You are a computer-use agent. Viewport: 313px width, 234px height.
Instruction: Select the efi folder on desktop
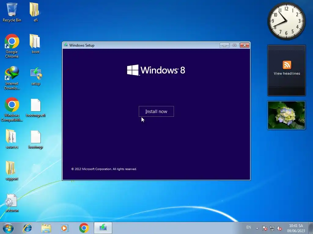click(35, 12)
